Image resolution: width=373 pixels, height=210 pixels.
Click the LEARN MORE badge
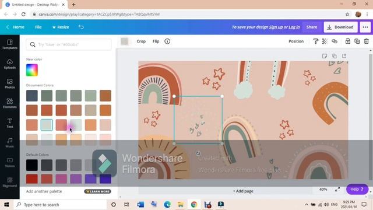pos(97,191)
